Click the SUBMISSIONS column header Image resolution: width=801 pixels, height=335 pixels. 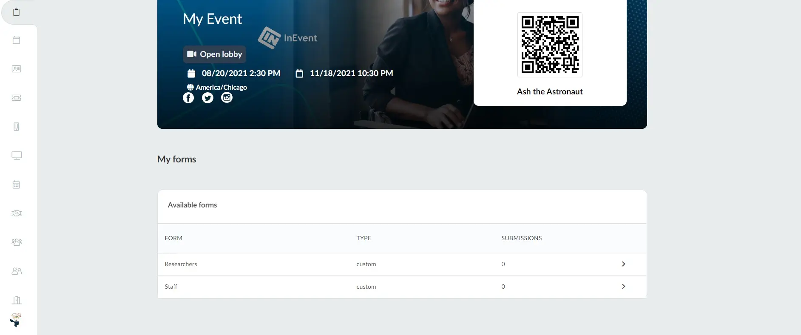[521, 238]
